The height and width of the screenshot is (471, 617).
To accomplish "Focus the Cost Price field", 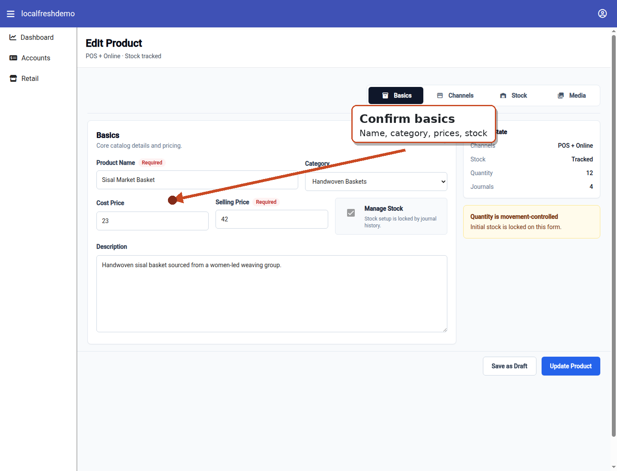I will point(153,221).
